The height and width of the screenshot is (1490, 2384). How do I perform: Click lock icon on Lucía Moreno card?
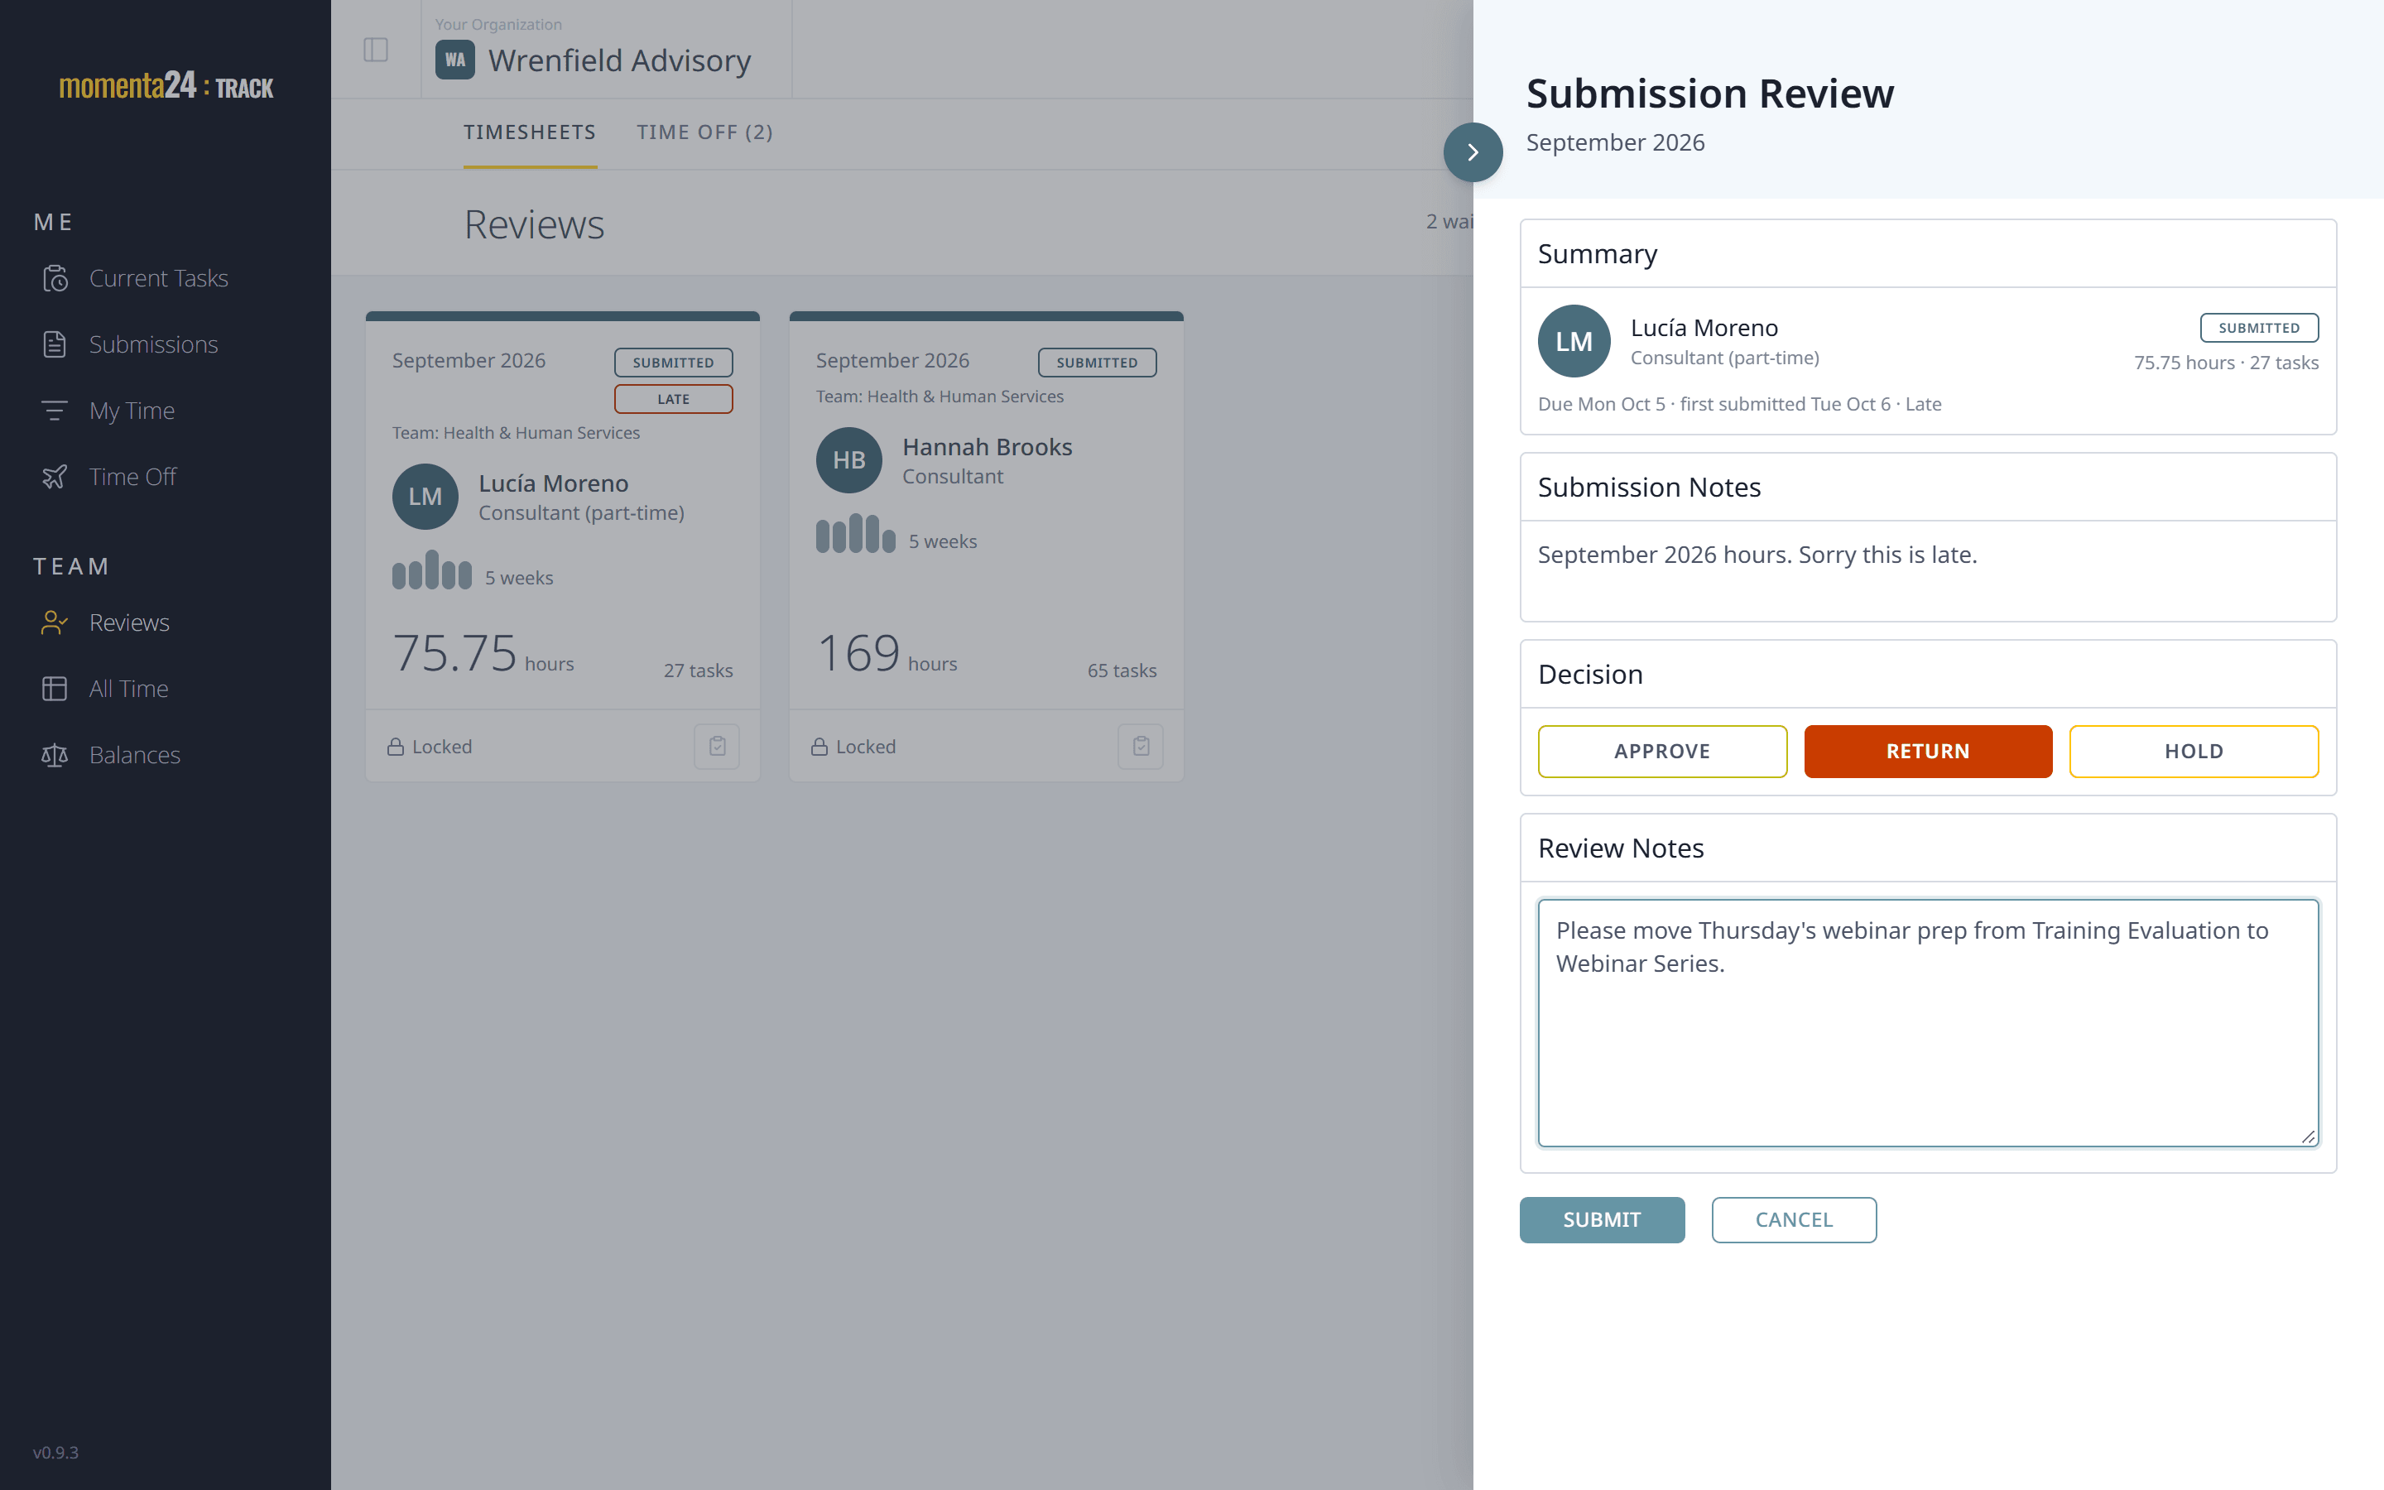[x=396, y=747]
